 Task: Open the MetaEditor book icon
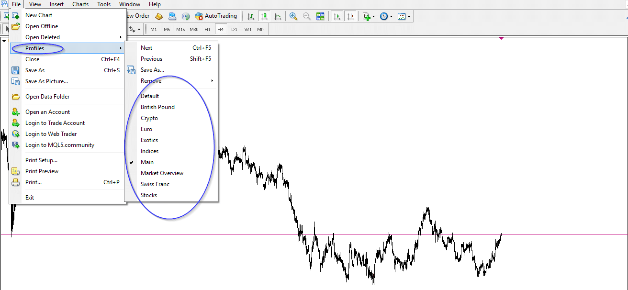(x=159, y=16)
